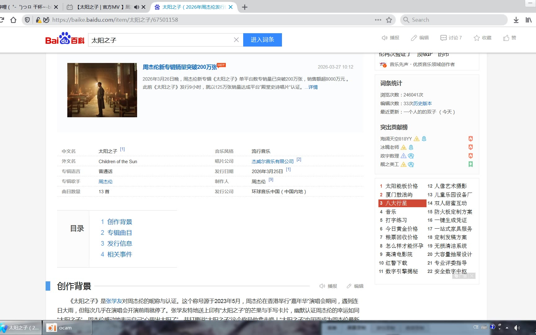Jump to 专辑曲目 in table of contents

119,233
